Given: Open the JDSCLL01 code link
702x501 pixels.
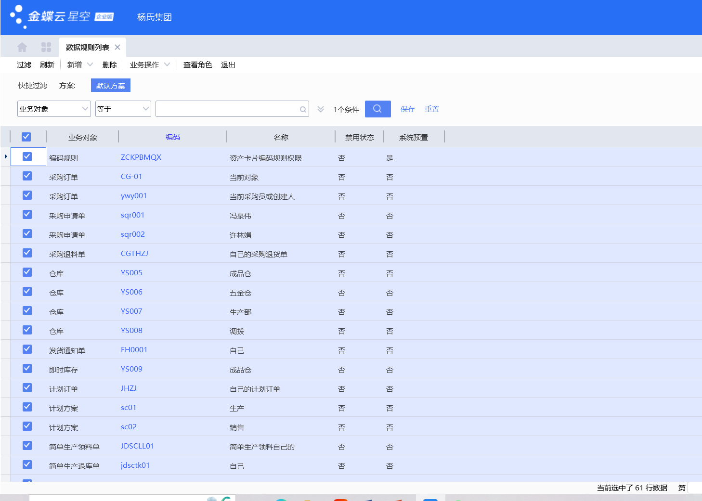Looking at the screenshot, I should tap(137, 446).
